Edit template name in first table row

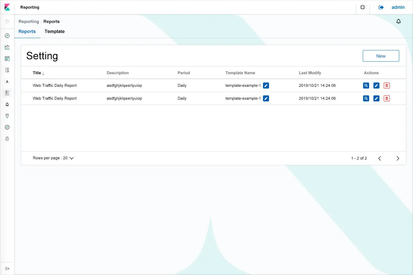(x=266, y=85)
